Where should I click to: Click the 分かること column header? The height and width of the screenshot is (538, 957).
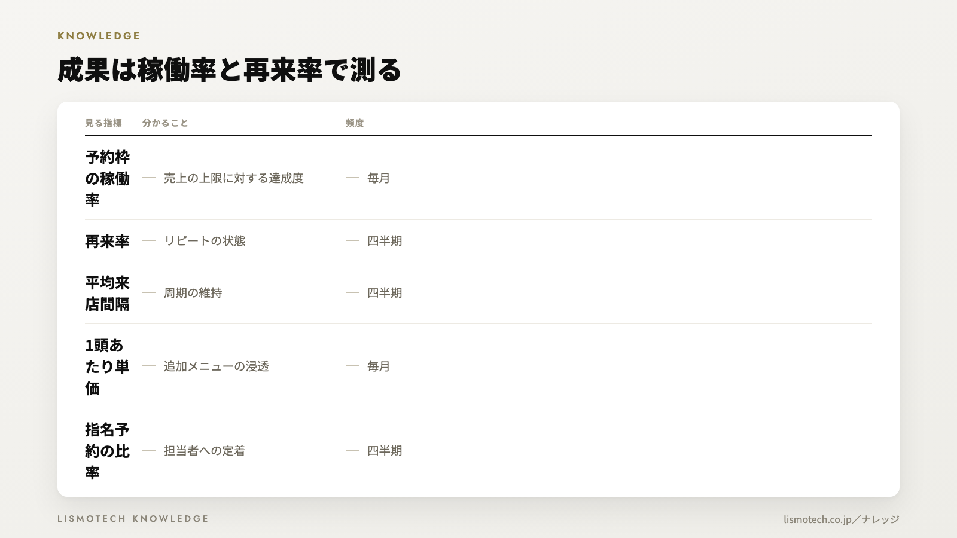[x=165, y=123]
